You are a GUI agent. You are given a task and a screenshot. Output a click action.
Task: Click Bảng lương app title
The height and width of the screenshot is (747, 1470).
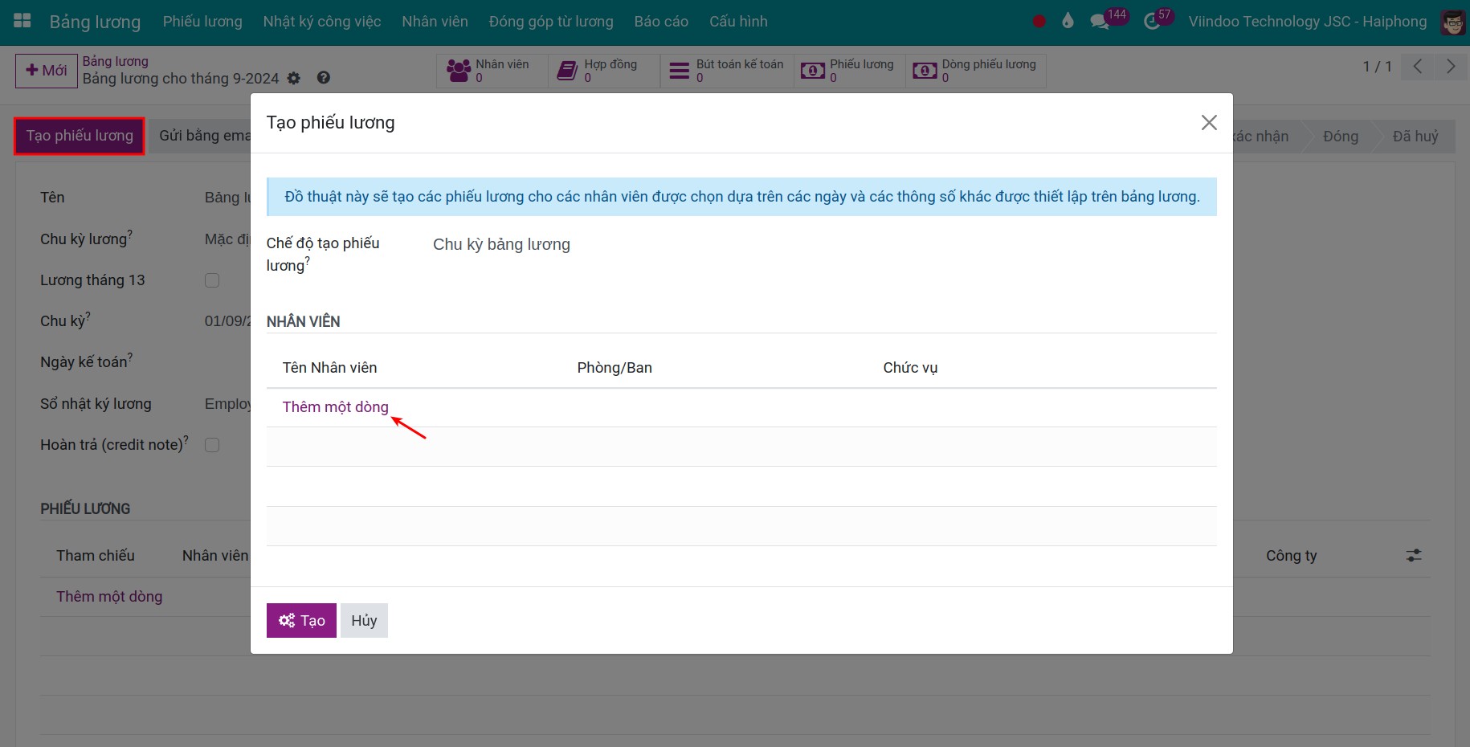click(95, 22)
